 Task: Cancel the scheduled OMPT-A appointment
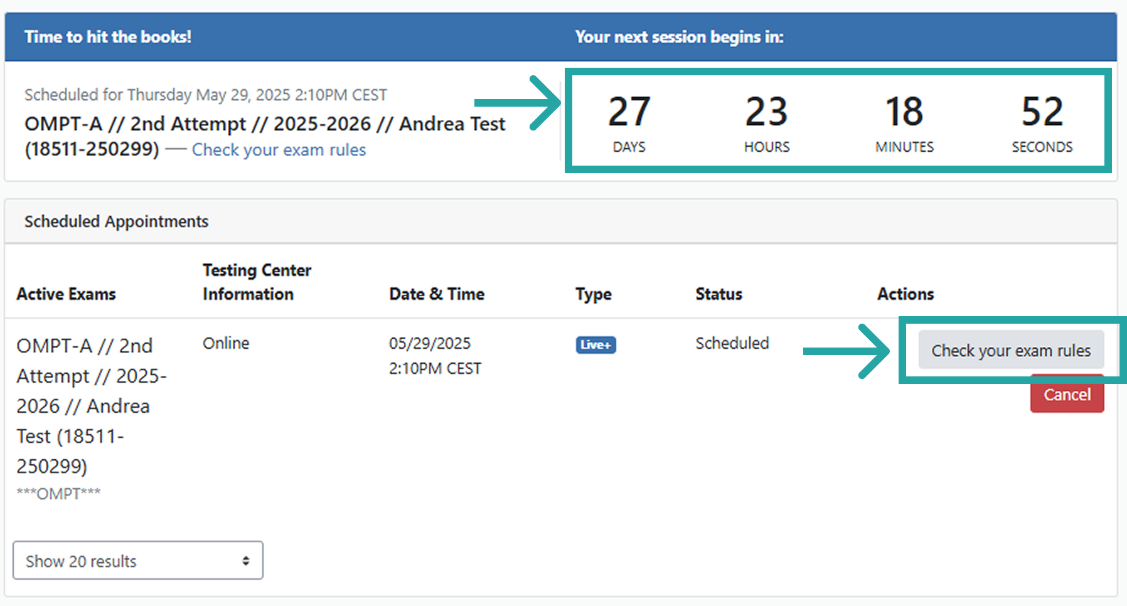[x=1067, y=395]
